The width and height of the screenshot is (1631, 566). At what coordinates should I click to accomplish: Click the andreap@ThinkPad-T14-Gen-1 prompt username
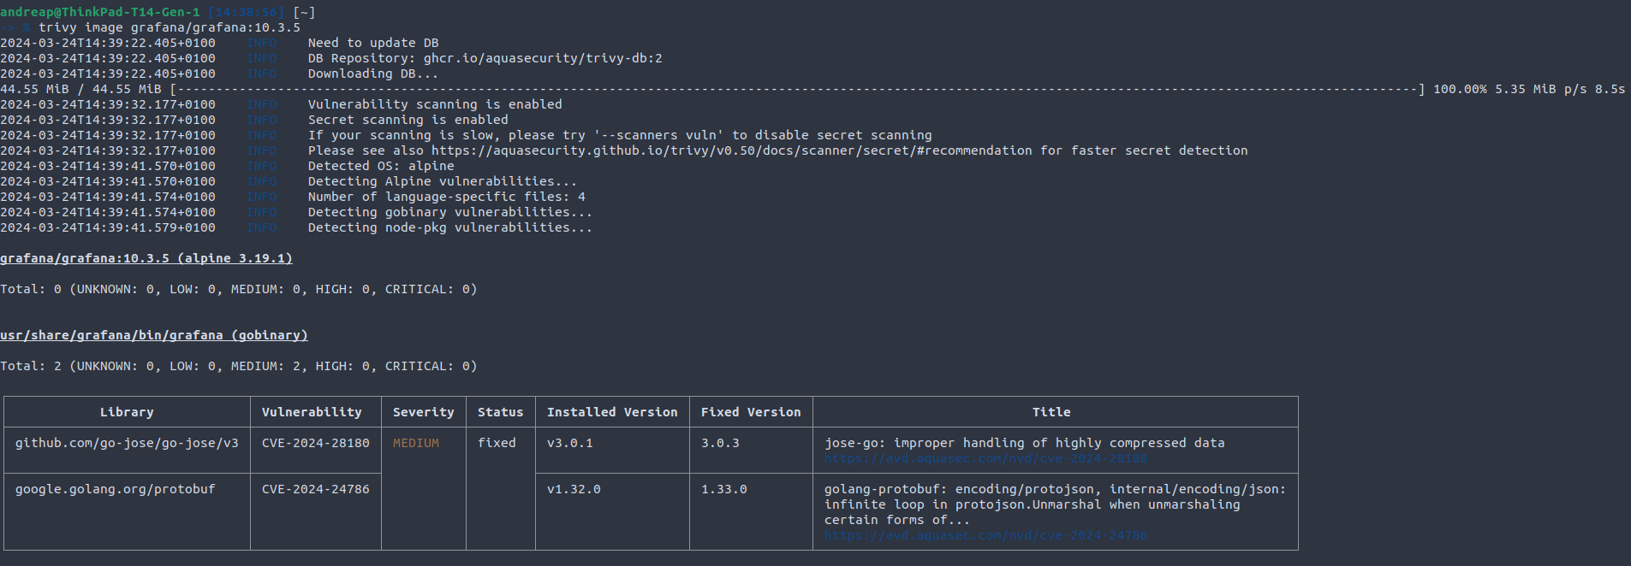tap(99, 12)
